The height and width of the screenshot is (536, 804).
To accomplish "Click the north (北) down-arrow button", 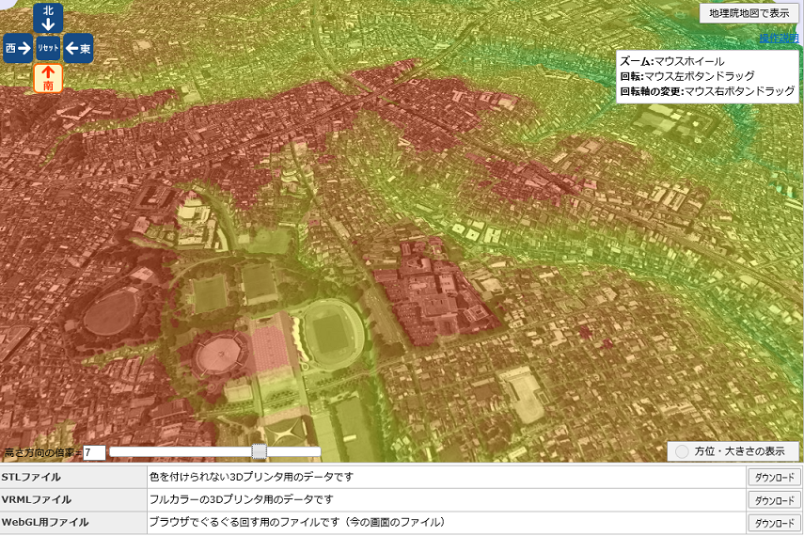I will (x=48, y=17).
